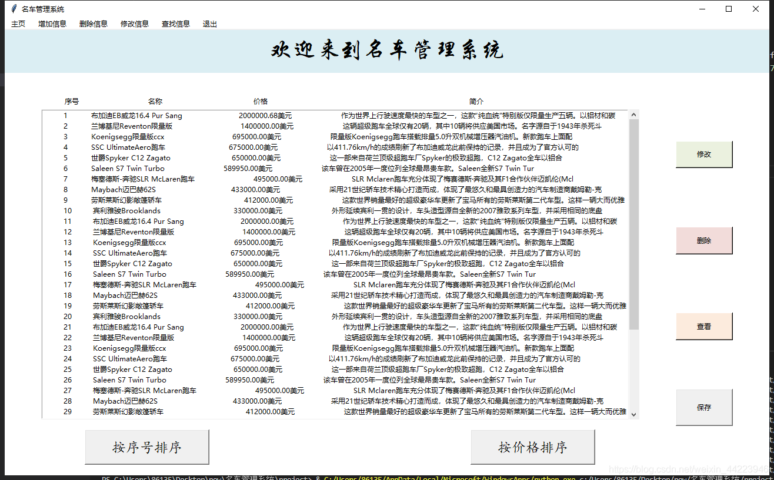Click price 433000.00美元 in row 18
The width and height of the screenshot is (774, 480).
(x=258, y=296)
